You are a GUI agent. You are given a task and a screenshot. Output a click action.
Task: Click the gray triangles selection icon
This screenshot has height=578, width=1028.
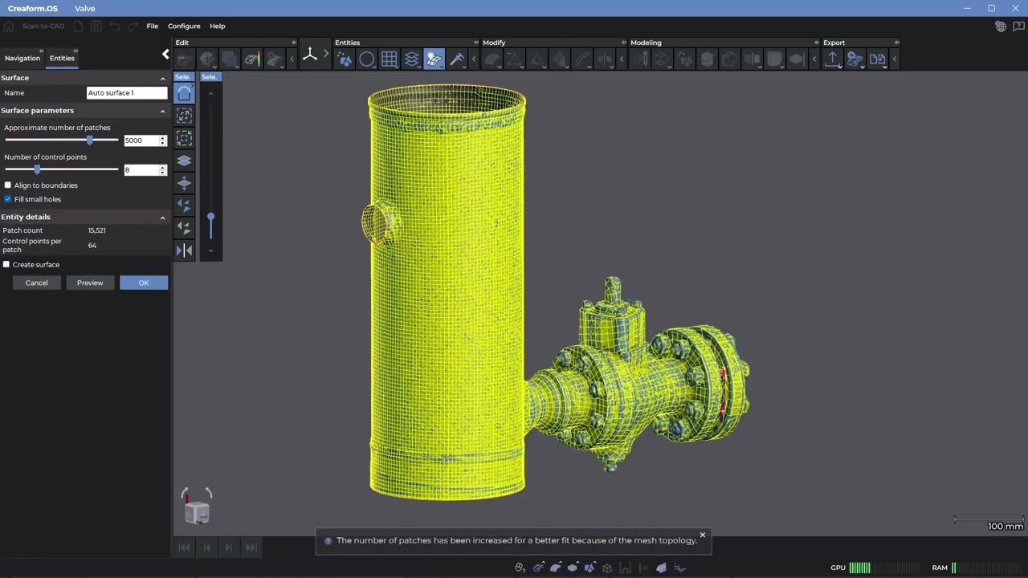(x=184, y=228)
